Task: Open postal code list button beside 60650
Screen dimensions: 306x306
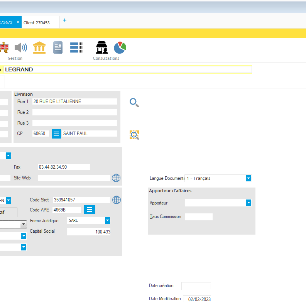Action: click(x=56, y=134)
